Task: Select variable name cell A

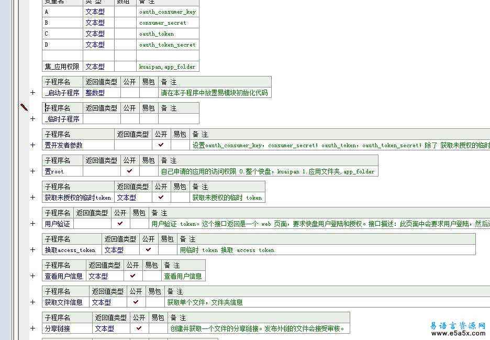Action: pos(62,12)
